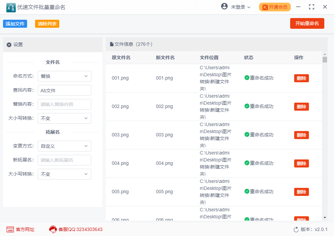
Task: Click the 清除列表 button
Action: point(47,24)
